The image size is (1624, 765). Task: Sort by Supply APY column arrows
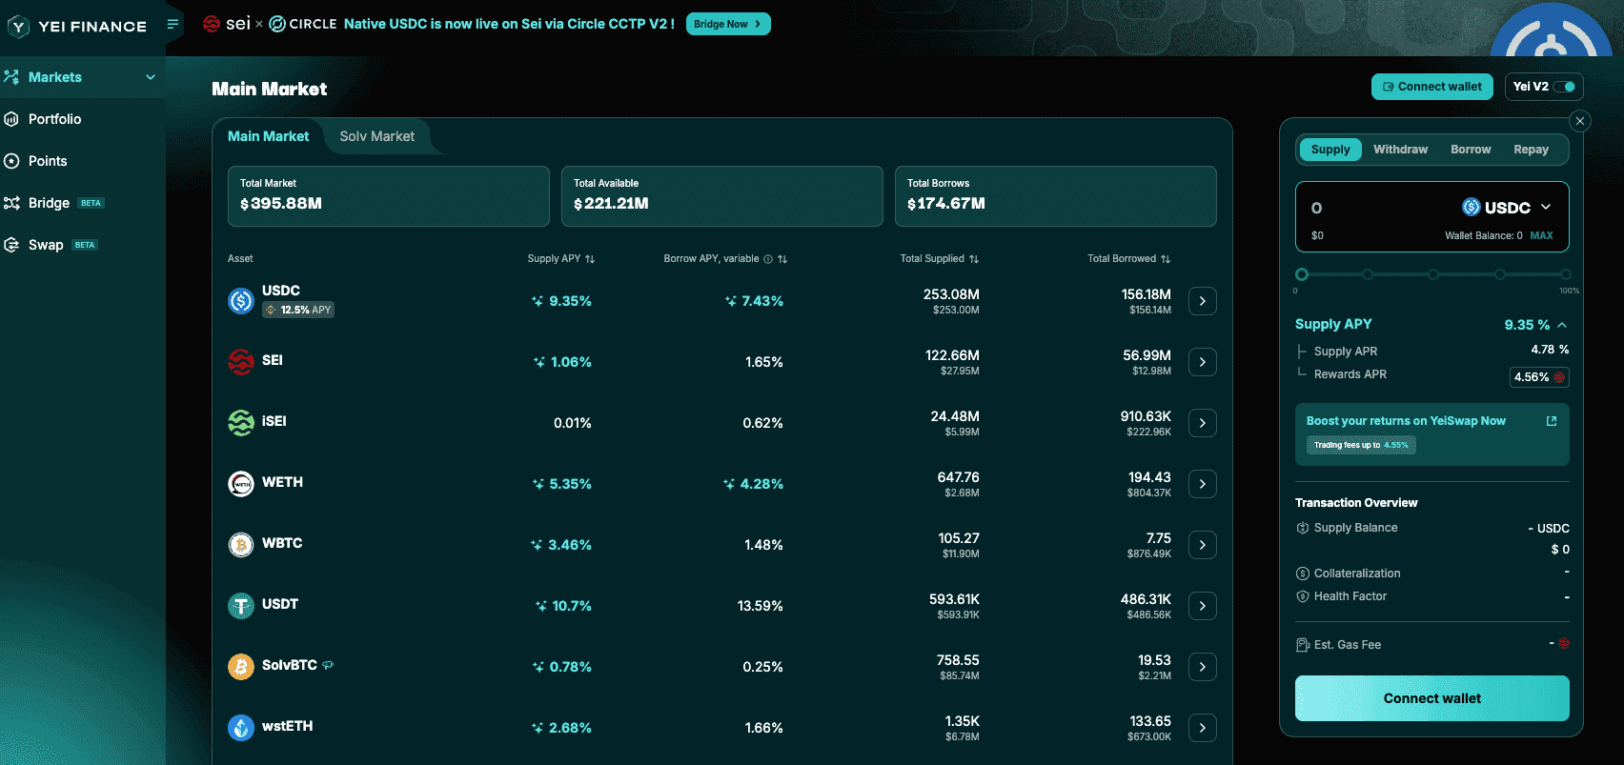pos(590,259)
